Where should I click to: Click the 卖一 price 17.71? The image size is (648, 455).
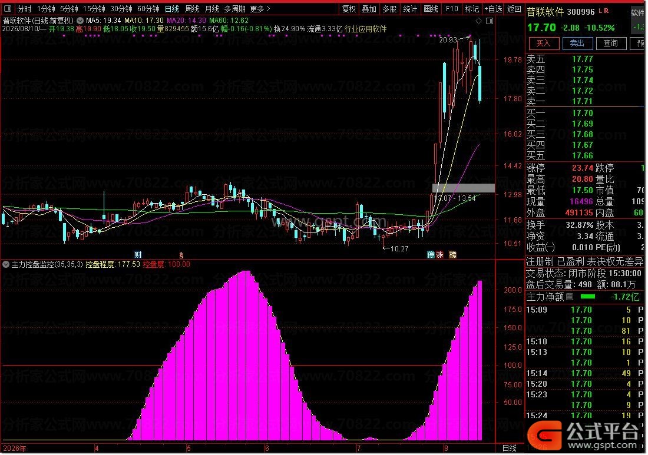pos(582,101)
